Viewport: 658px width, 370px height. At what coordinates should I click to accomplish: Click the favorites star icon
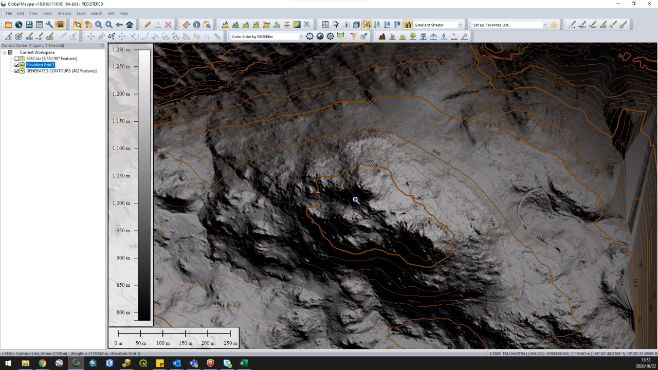(554, 25)
